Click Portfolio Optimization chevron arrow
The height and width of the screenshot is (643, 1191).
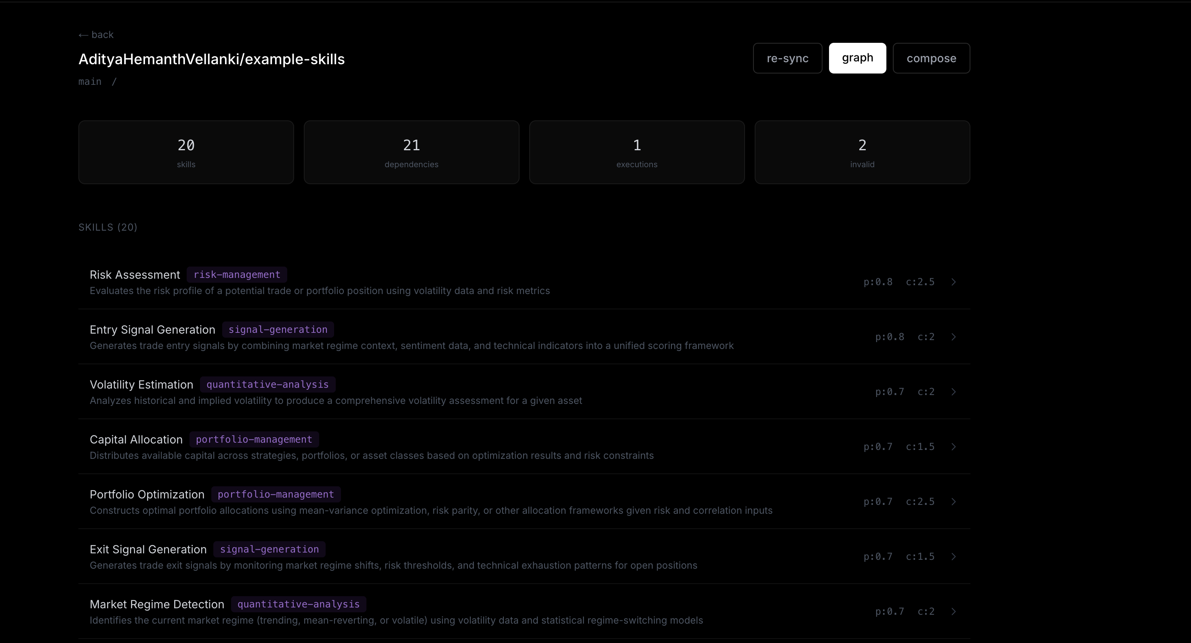click(x=953, y=502)
